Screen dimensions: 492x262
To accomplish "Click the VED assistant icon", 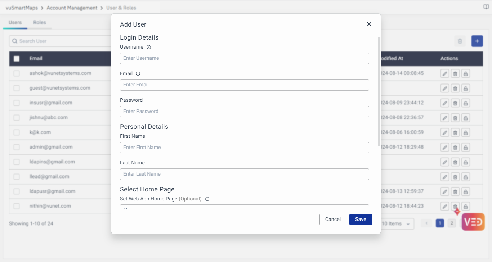I will (473, 222).
